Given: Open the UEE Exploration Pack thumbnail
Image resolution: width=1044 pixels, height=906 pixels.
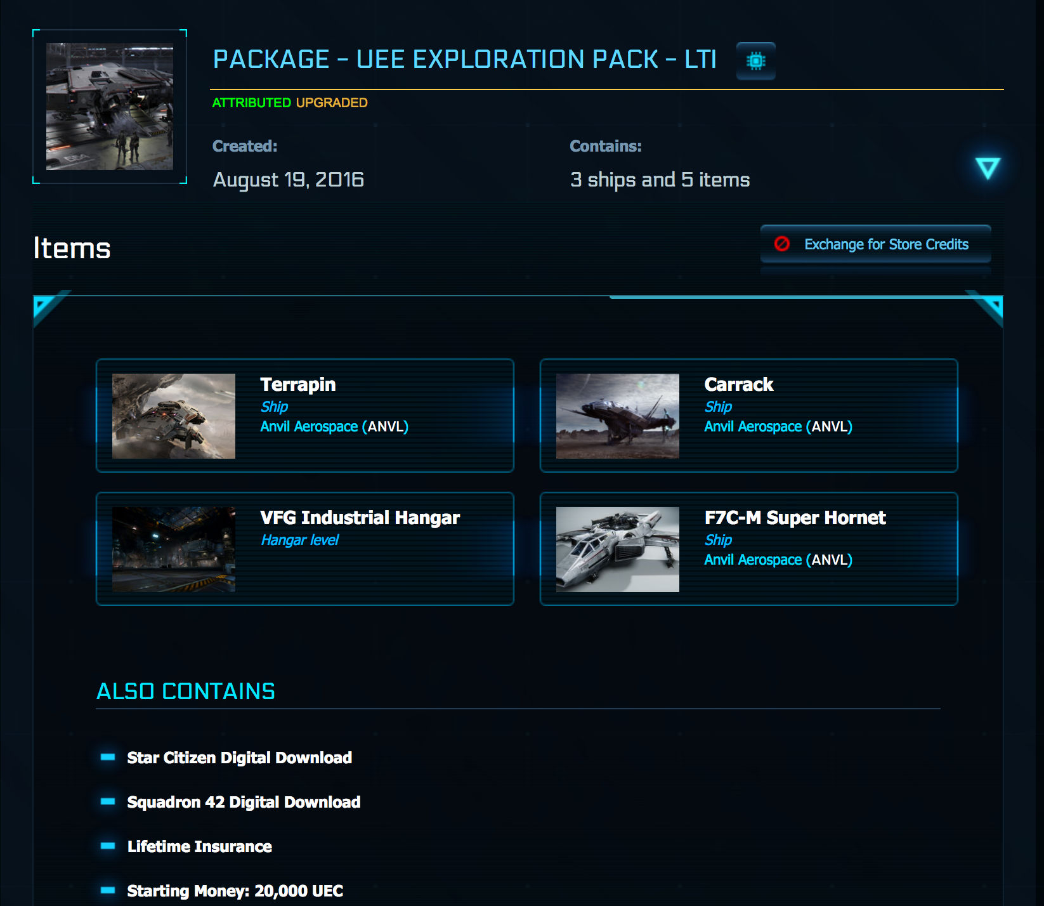Looking at the screenshot, I should 110,107.
